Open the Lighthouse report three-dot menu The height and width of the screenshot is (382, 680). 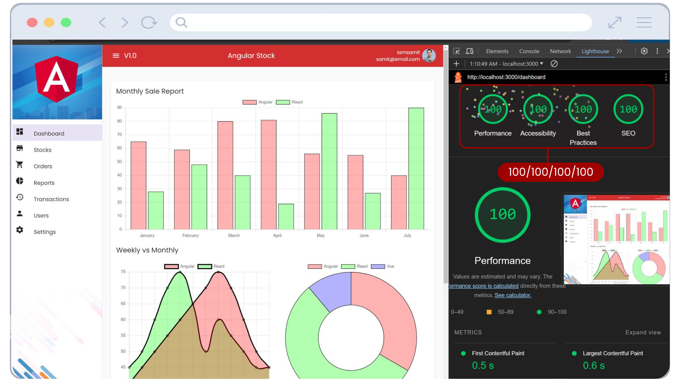pos(666,77)
